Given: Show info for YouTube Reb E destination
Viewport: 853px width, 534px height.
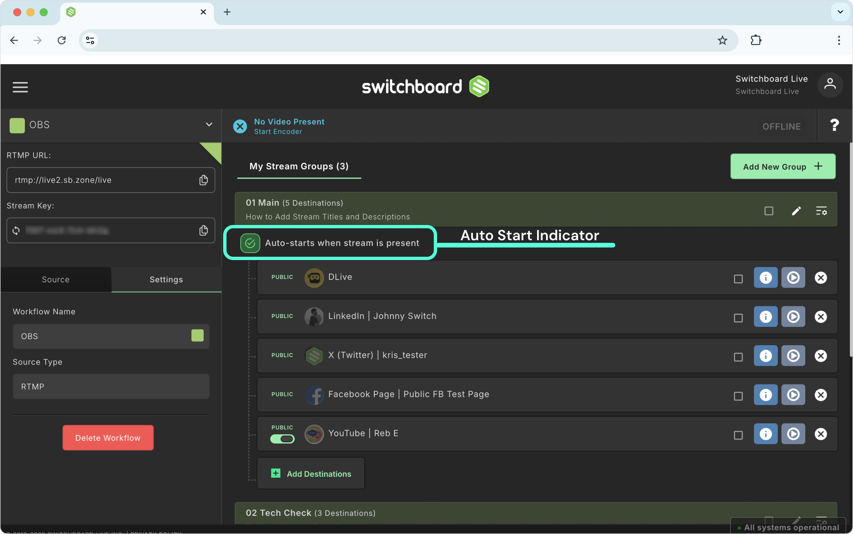Looking at the screenshot, I should [x=765, y=434].
